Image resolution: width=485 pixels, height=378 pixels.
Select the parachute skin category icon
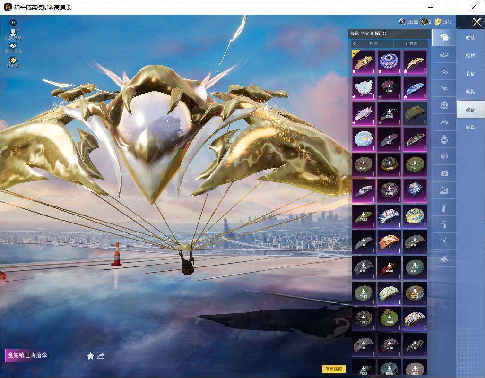pos(444,37)
